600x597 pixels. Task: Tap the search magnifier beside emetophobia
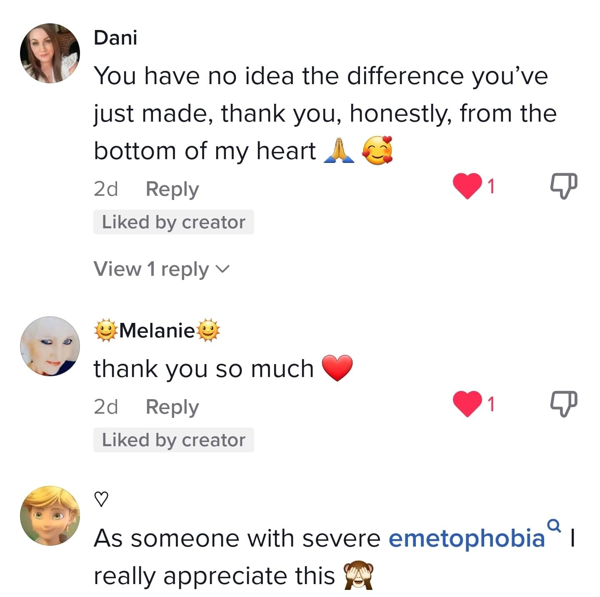(554, 525)
